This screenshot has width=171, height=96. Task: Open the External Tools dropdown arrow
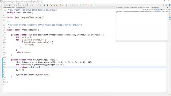[x=52, y=5]
